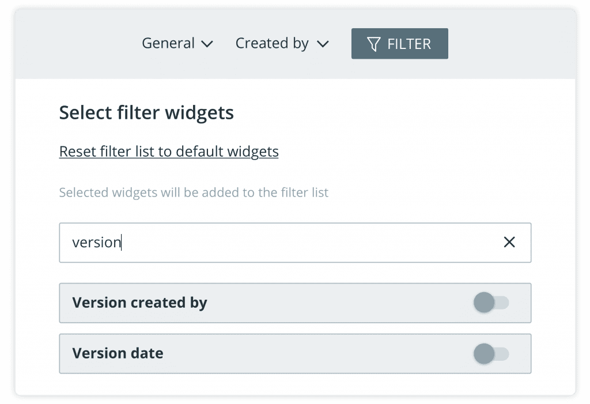The width and height of the screenshot is (590, 404).
Task: Click the Version date row label
Action: (x=118, y=353)
